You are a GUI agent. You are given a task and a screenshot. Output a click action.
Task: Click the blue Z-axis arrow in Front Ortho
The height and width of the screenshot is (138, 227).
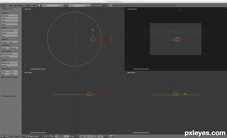coord(90,84)
